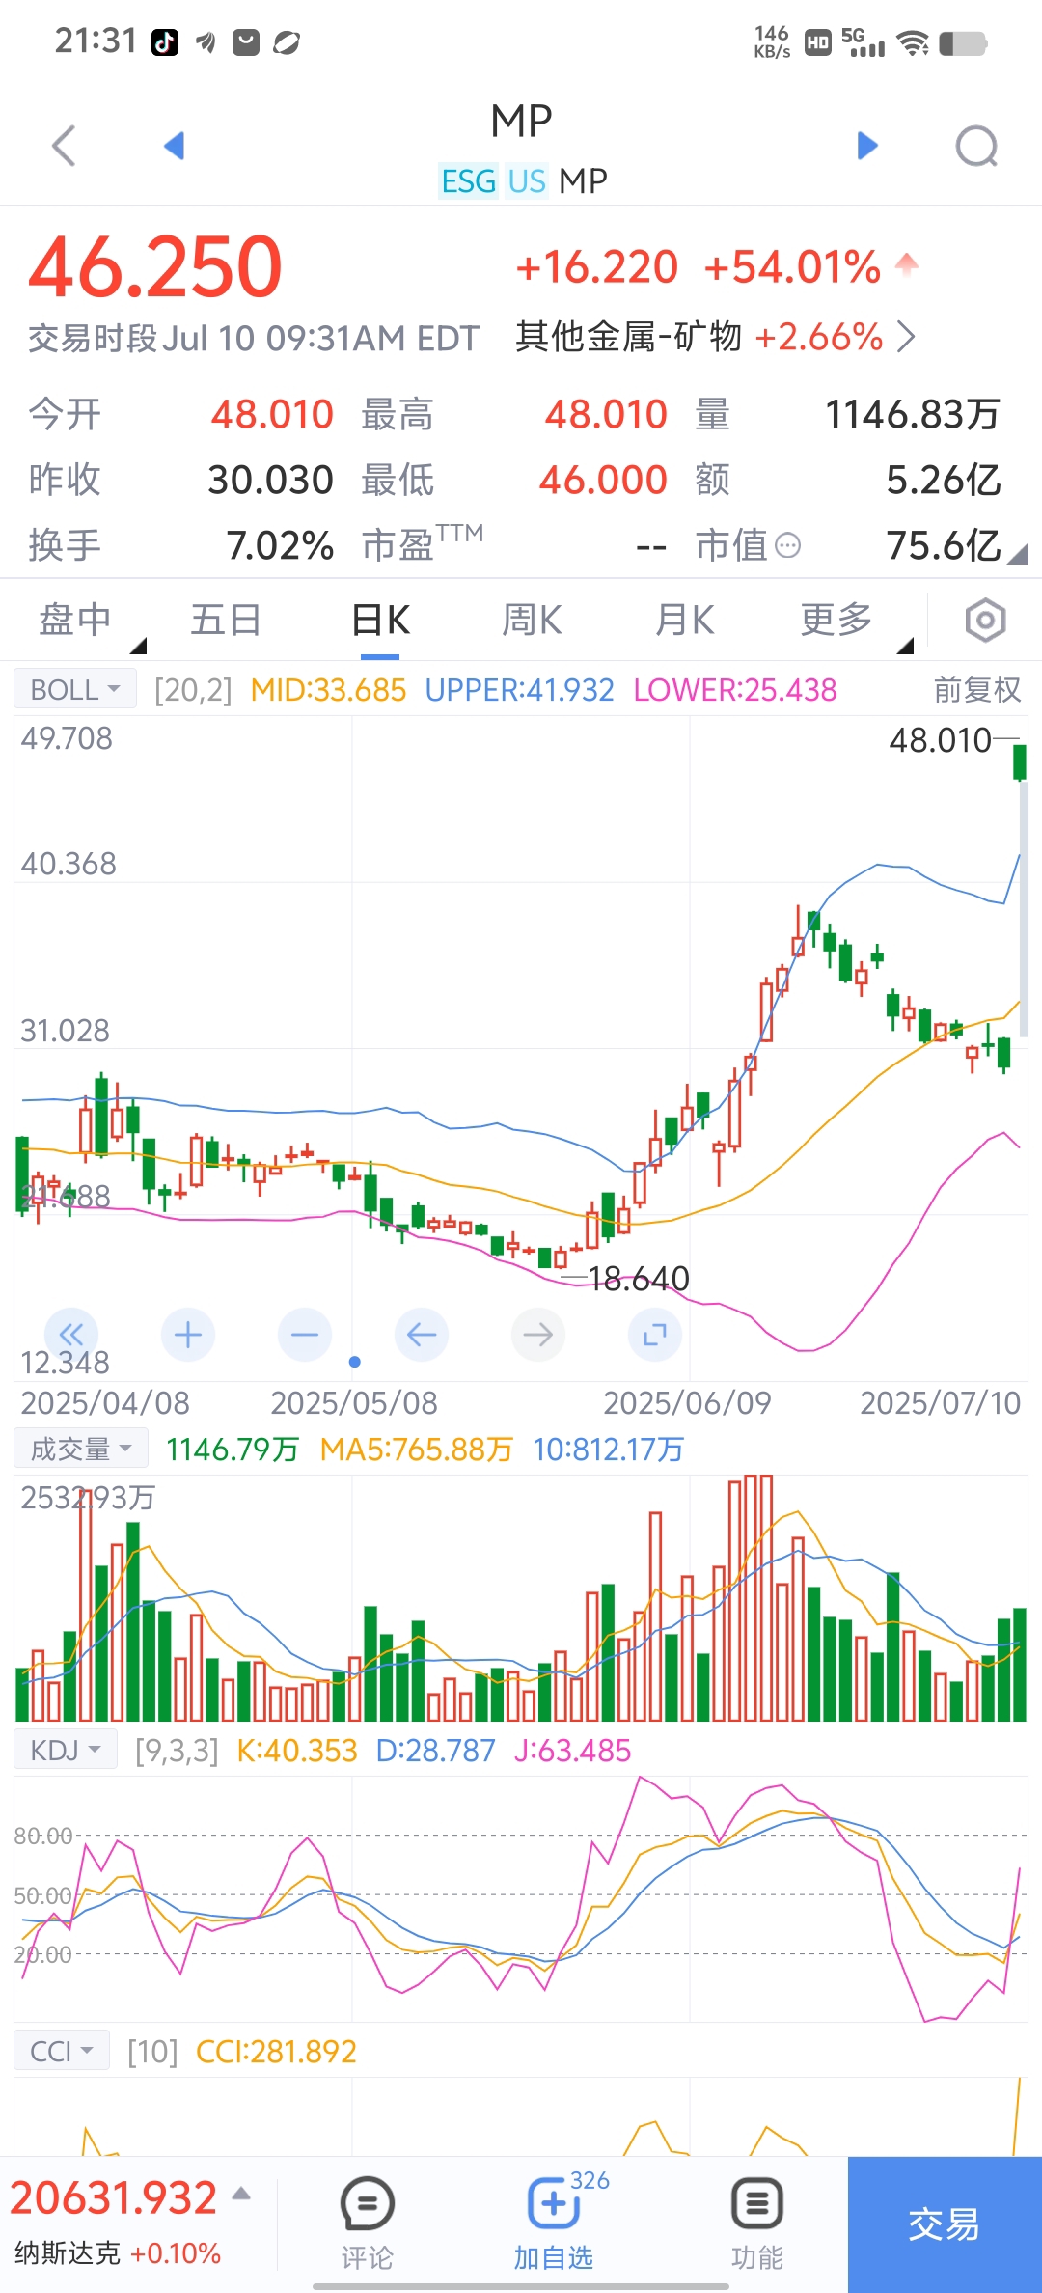Zoom in chart with plus button
The image size is (1042, 2293).
pos(188,1335)
